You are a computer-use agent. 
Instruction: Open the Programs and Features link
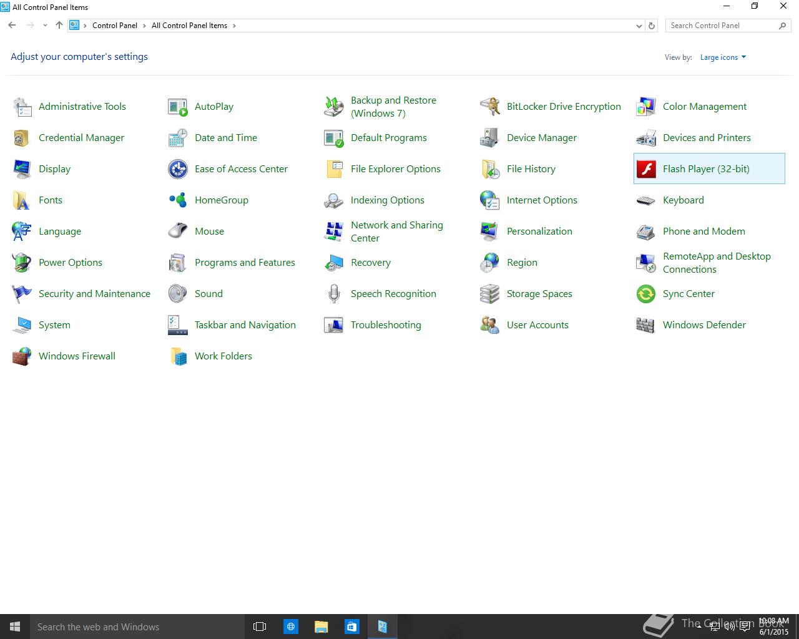(245, 263)
